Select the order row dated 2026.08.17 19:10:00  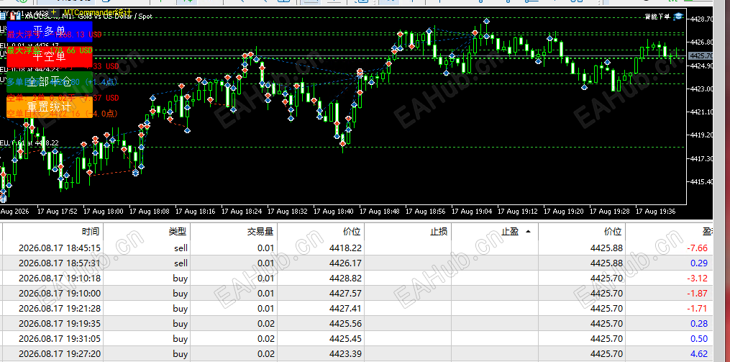click(x=357, y=294)
